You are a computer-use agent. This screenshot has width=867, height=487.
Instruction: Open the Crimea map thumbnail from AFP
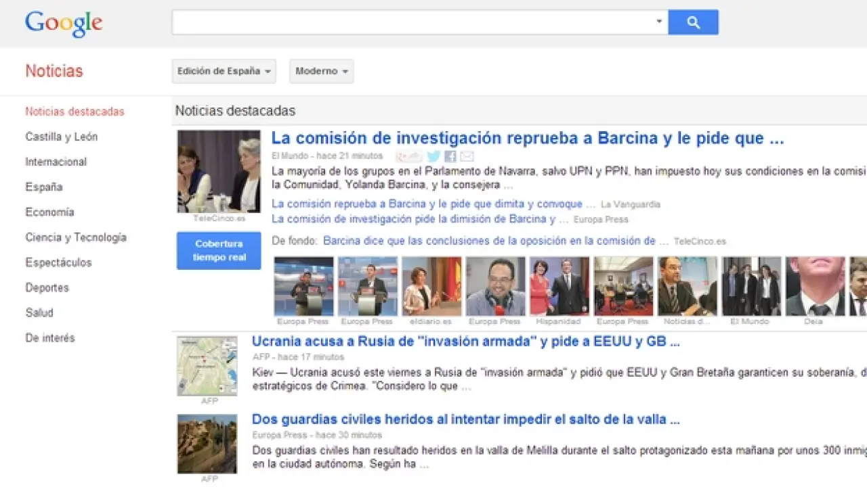coord(207,366)
